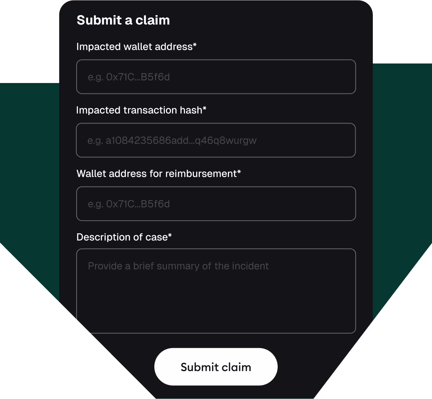Viewport: 432px width, 399px height.
Task: Click the placeholder reading a1084235686add...q46q8wurgw
Action: pyautogui.click(x=172, y=140)
